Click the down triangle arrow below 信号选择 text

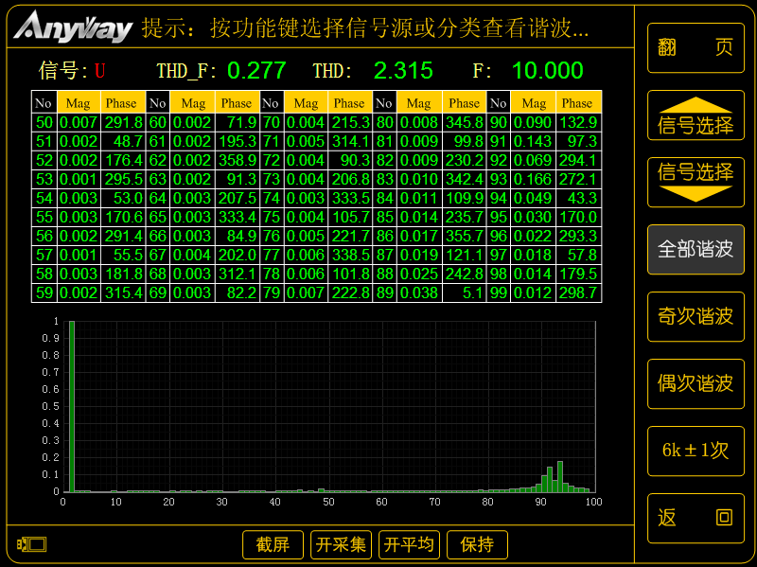[695, 193]
